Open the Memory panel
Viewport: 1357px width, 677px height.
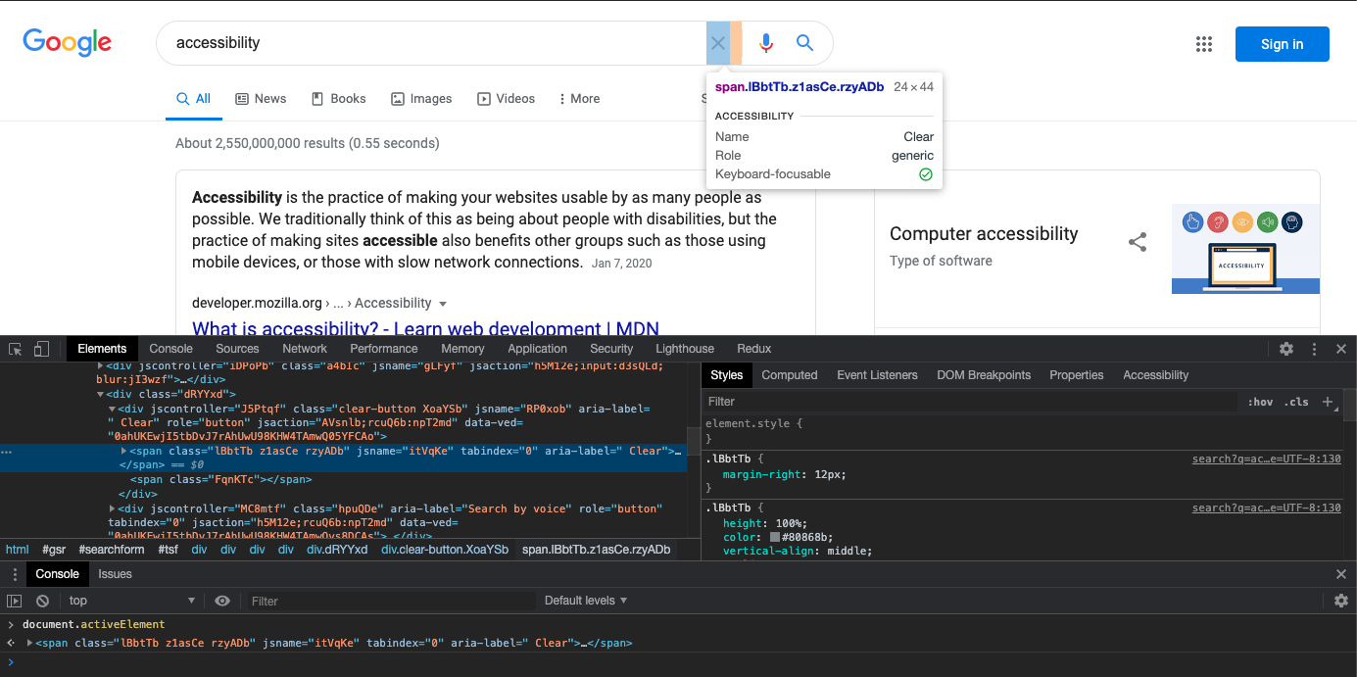[x=462, y=349]
